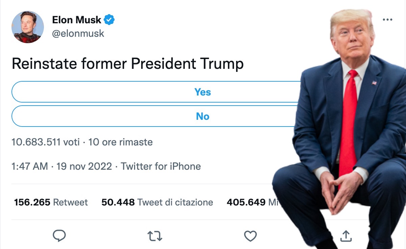Click the reply speech bubble icon
Viewport: 406px width, 249px height.
[x=59, y=236]
